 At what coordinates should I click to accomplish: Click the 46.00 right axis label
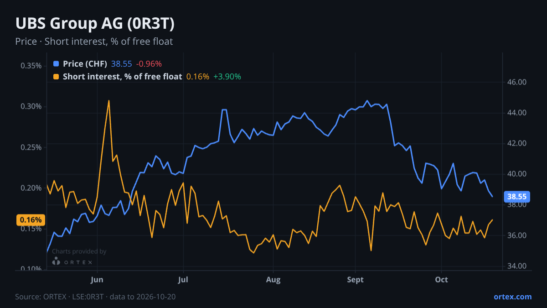[x=517, y=82]
